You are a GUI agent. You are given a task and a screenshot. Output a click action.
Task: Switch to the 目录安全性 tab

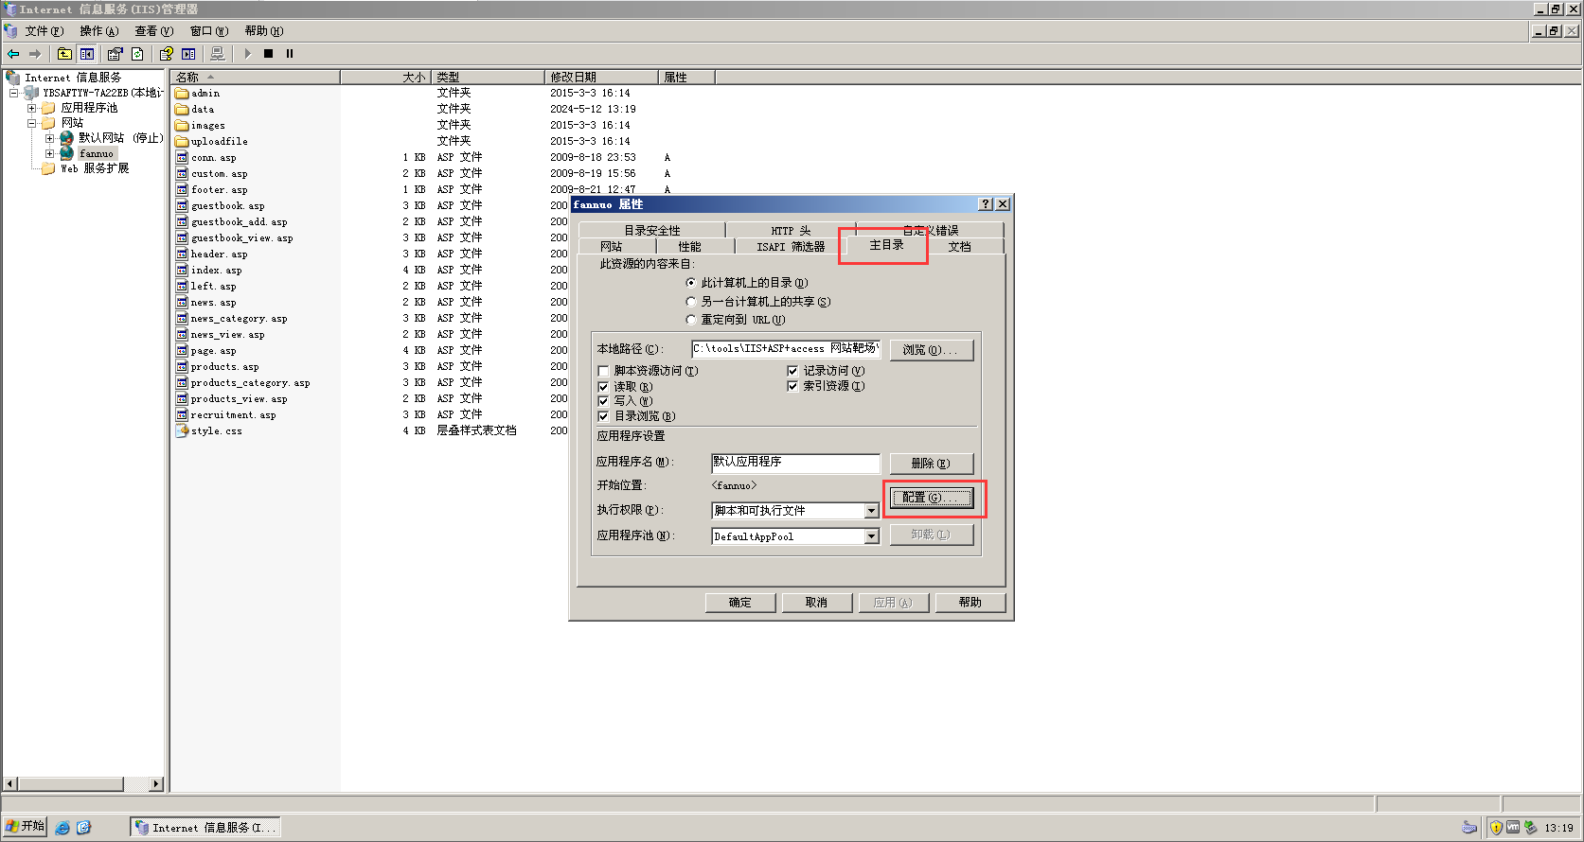pos(651,230)
